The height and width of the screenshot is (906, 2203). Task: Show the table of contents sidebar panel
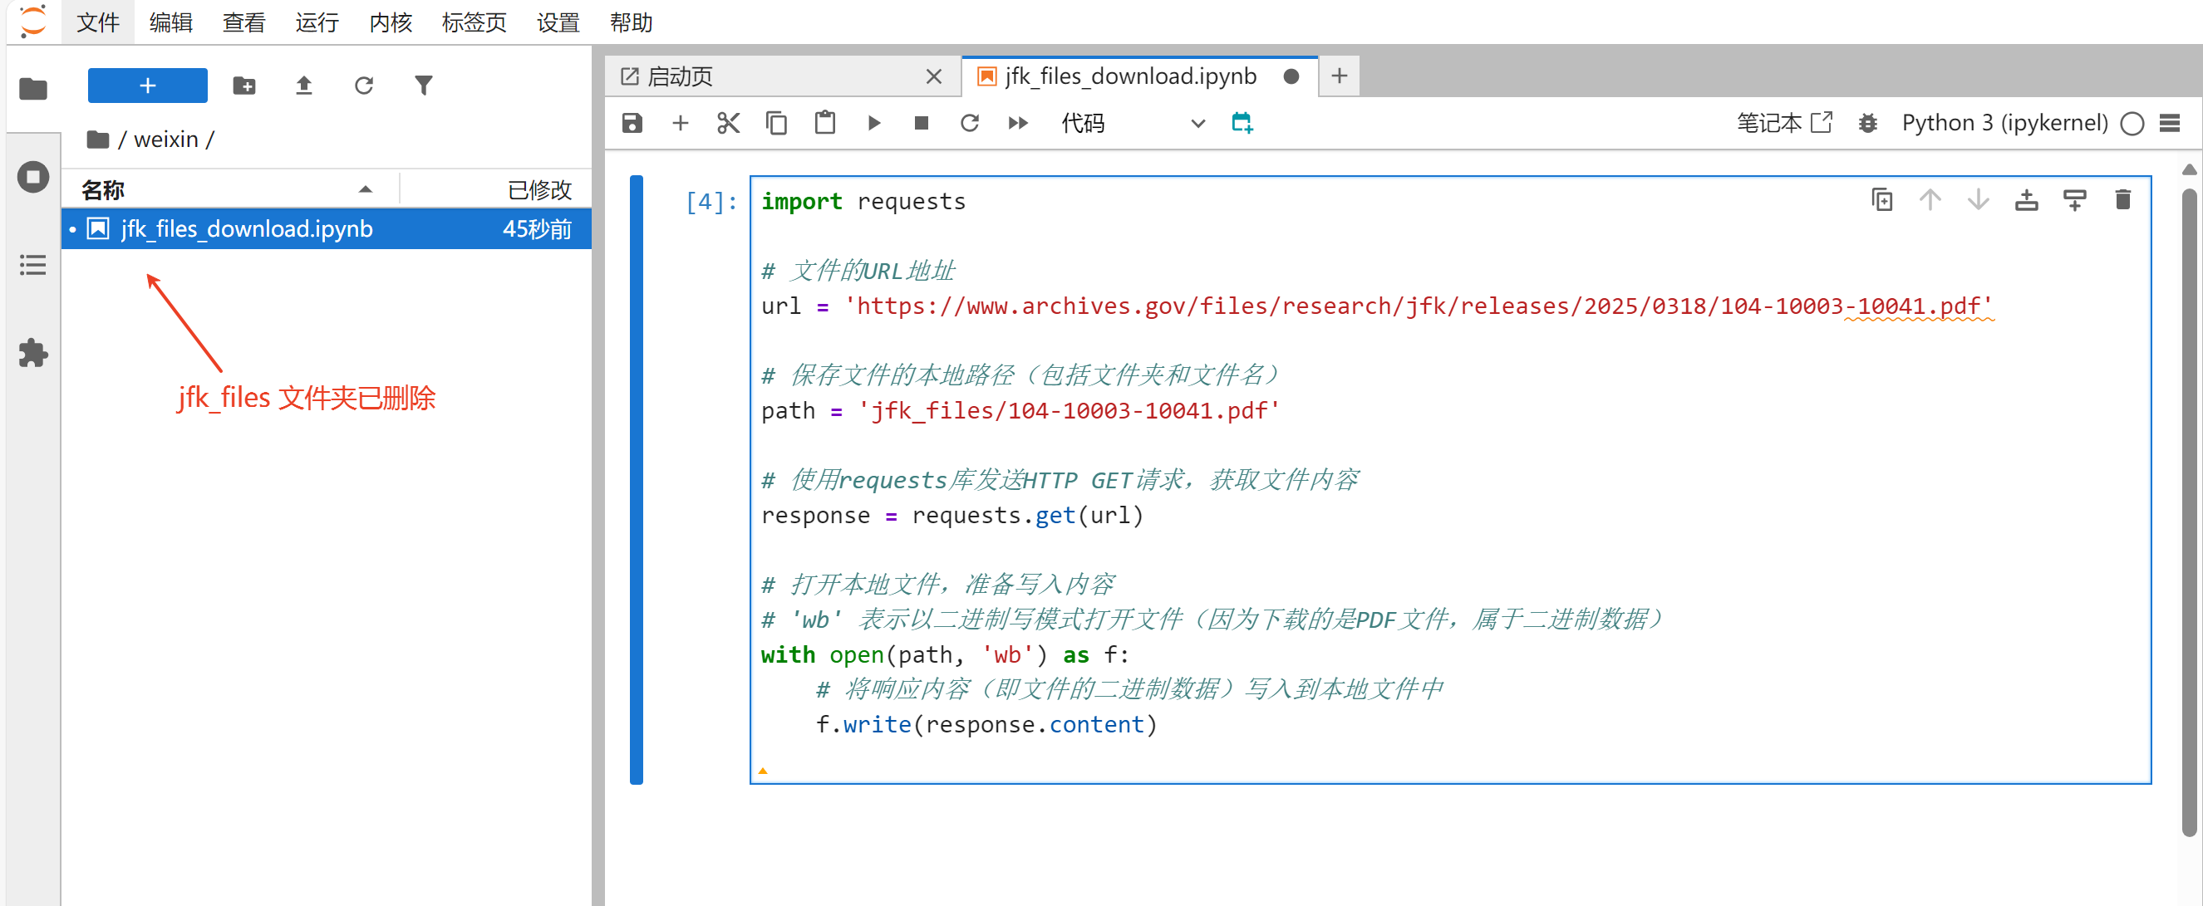32,265
